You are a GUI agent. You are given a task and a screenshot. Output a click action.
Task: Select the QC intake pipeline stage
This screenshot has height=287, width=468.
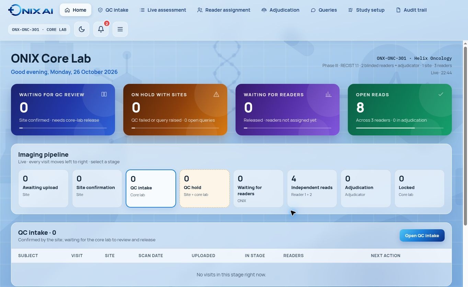[x=151, y=188]
